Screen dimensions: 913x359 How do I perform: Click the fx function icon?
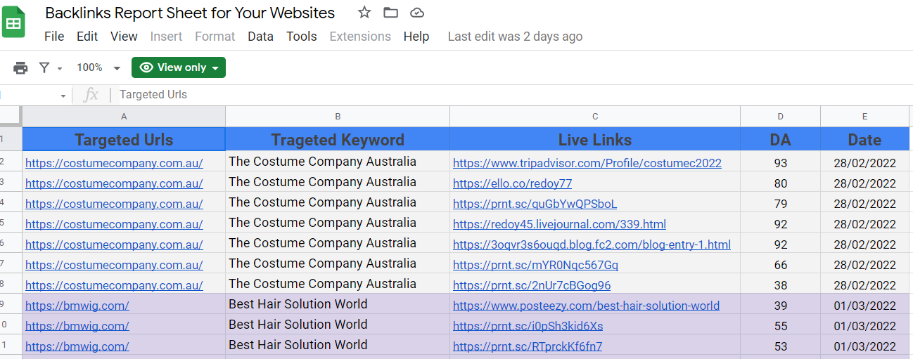point(91,95)
